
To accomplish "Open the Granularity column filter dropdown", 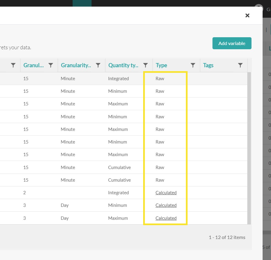I will 50,65.
